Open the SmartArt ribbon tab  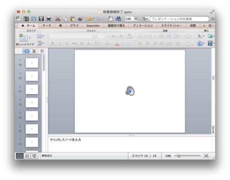[x=93, y=26]
